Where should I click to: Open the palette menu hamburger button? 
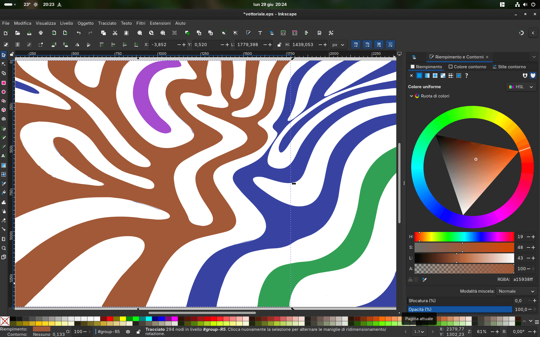coord(537,322)
